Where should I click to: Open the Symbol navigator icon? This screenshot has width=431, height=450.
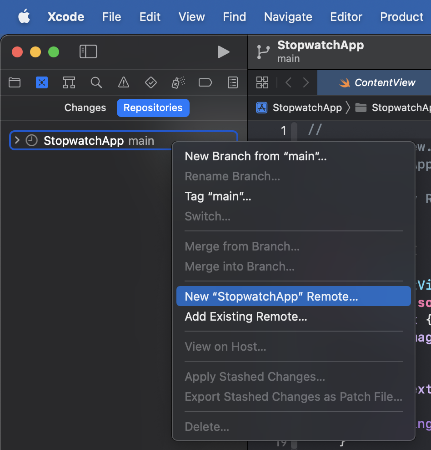69,82
